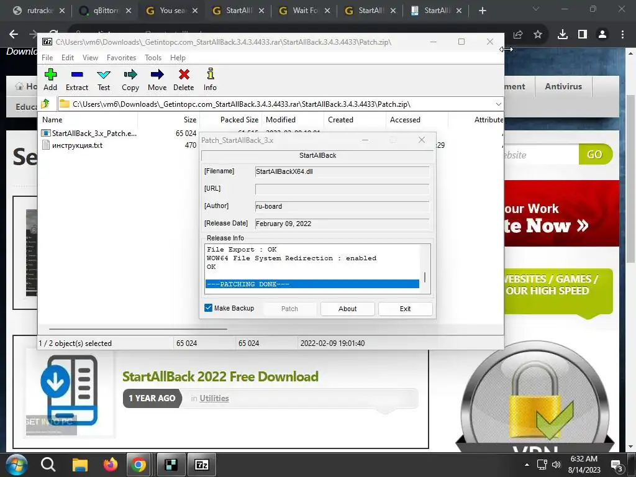The width and height of the screenshot is (636, 477).
Task: Launch Firefox from taskbar
Action: [x=110, y=465]
